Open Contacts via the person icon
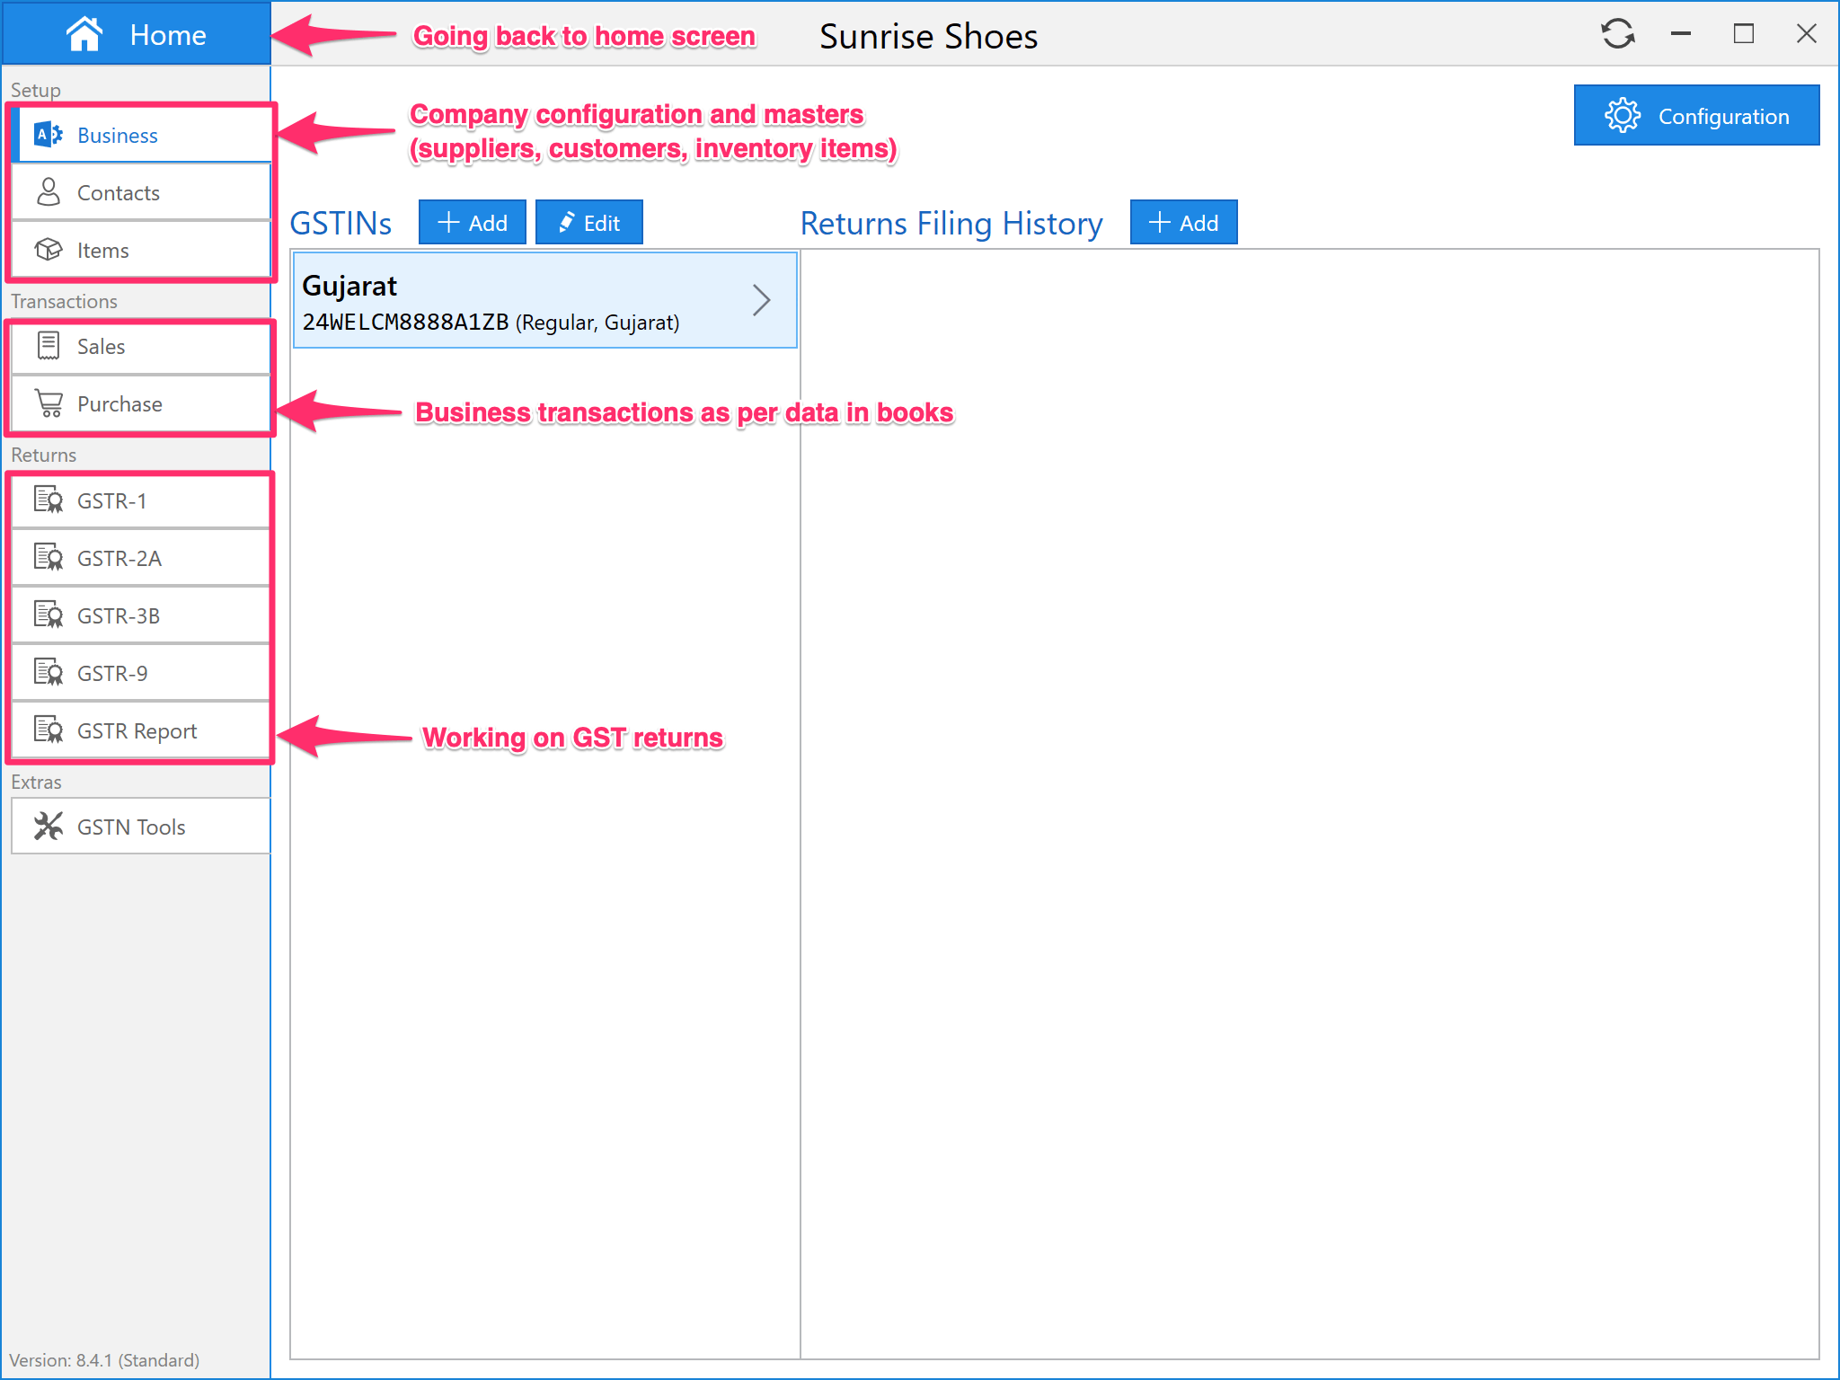 tap(49, 192)
